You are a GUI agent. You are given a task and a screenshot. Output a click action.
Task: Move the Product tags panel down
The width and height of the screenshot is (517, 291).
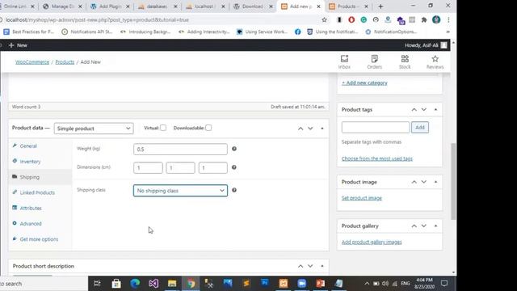(424, 110)
